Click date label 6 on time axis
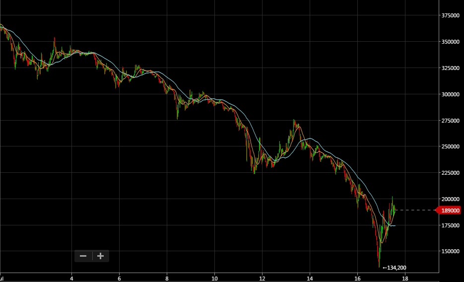Image resolution: width=464 pixels, height=282 pixels. click(x=119, y=279)
